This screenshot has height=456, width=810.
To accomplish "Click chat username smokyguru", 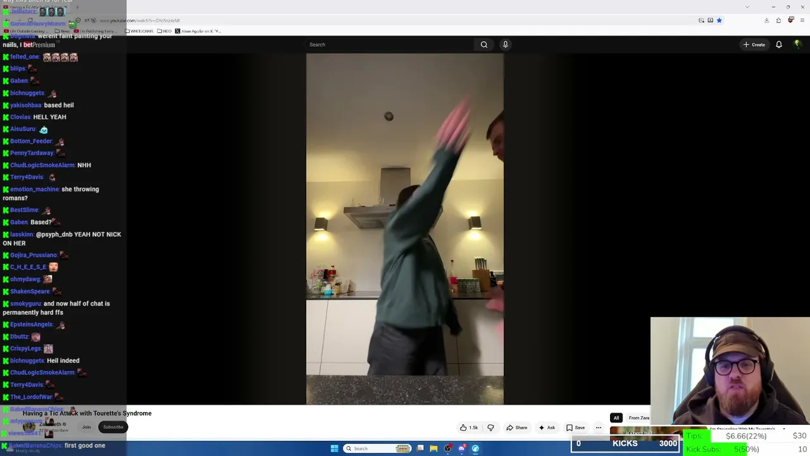I will coord(25,303).
